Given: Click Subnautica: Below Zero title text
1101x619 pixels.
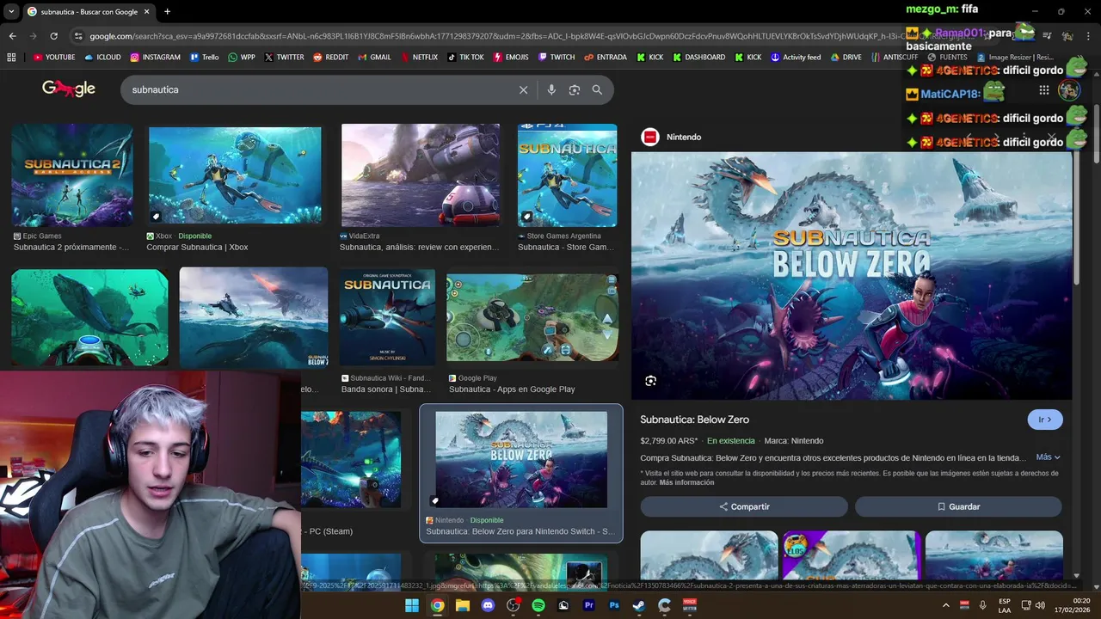Looking at the screenshot, I should [694, 420].
